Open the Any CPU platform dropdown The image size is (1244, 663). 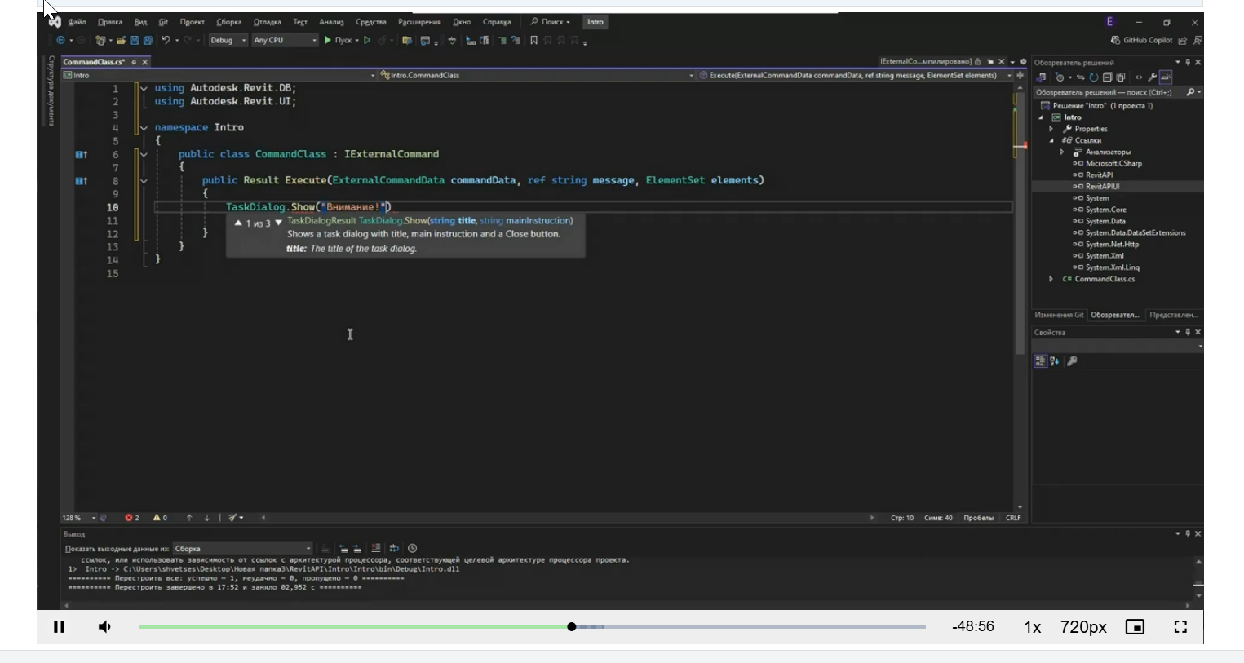click(284, 40)
